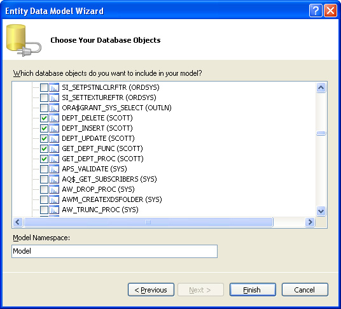
Task: Click the vertical scrollbar thumb
Action: [321, 133]
